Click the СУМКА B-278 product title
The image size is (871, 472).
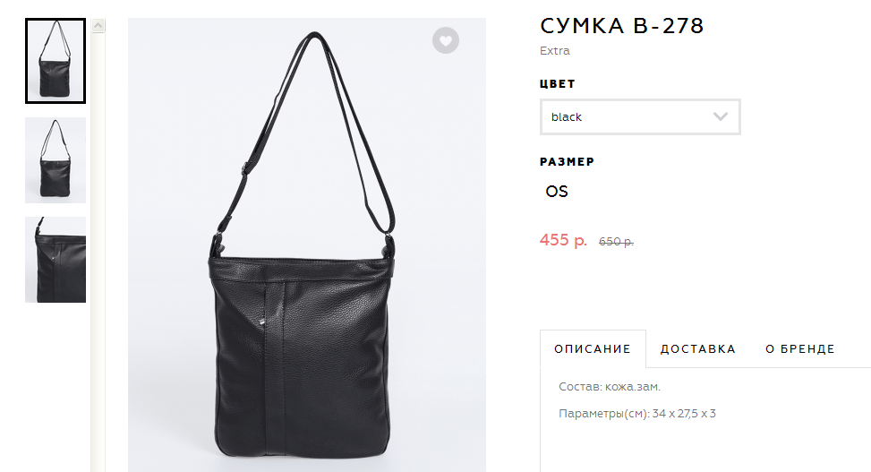(x=621, y=26)
